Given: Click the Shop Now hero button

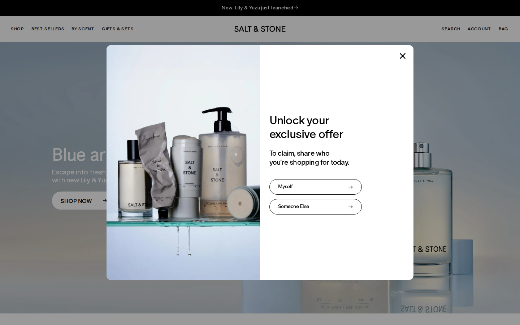Looking at the screenshot, I should [79, 201].
